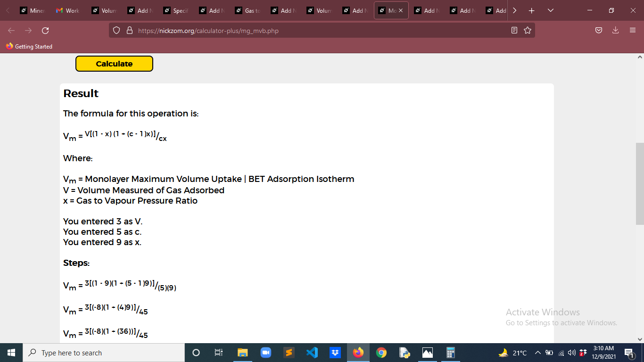View site security lock information
This screenshot has height=362, width=644.
[130, 31]
